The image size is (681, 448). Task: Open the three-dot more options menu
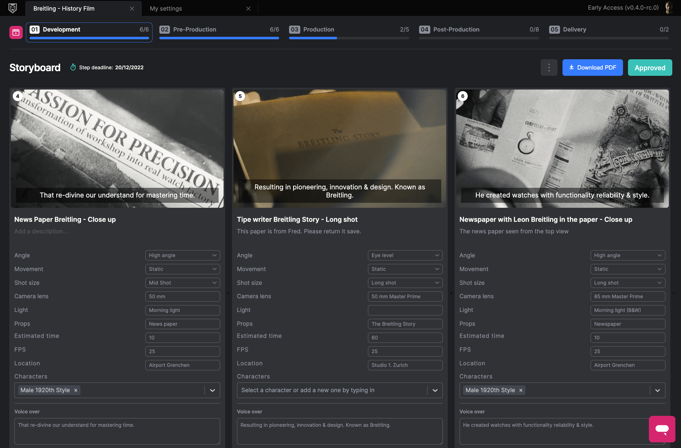click(x=549, y=67)
